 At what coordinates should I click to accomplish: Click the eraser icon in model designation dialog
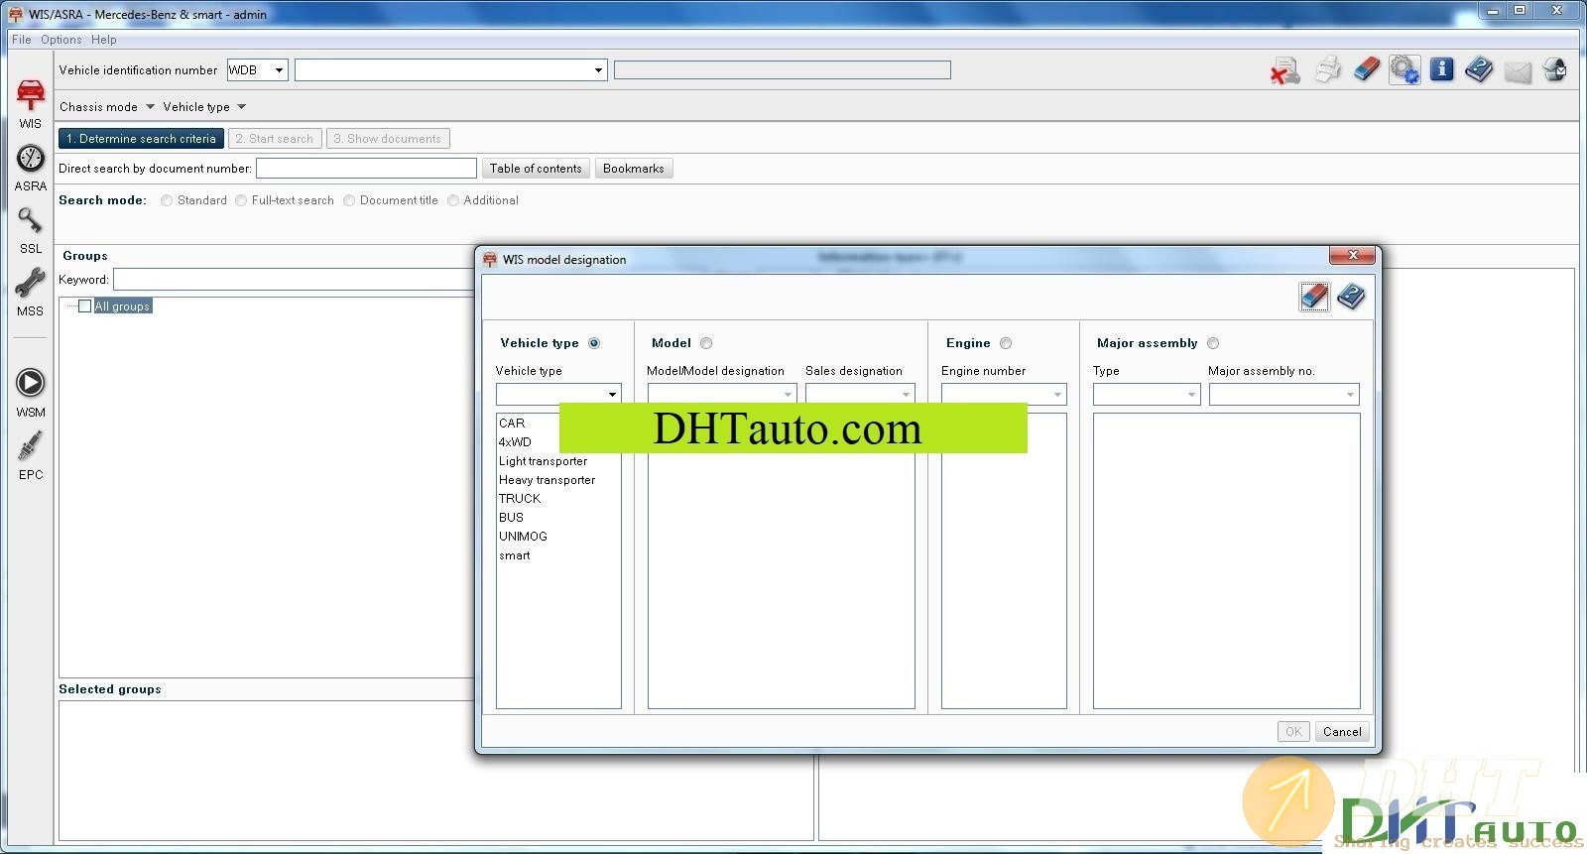[1314, 296]
